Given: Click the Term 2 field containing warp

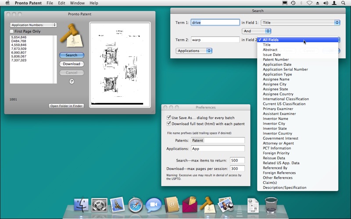Looking at the screenshot, I should click(215, 40).
